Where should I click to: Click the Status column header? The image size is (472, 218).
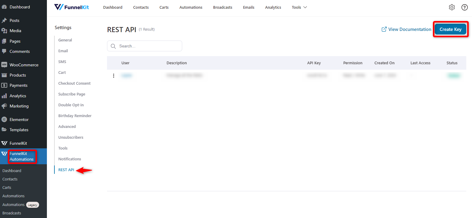pyautogui.click(x=452, y=63)
